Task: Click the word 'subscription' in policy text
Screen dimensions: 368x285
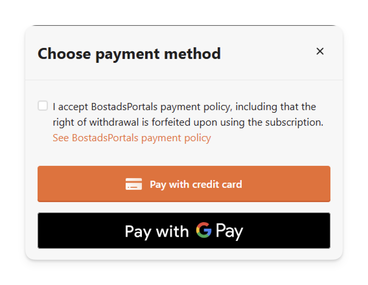Action: [x=294, y=122]
